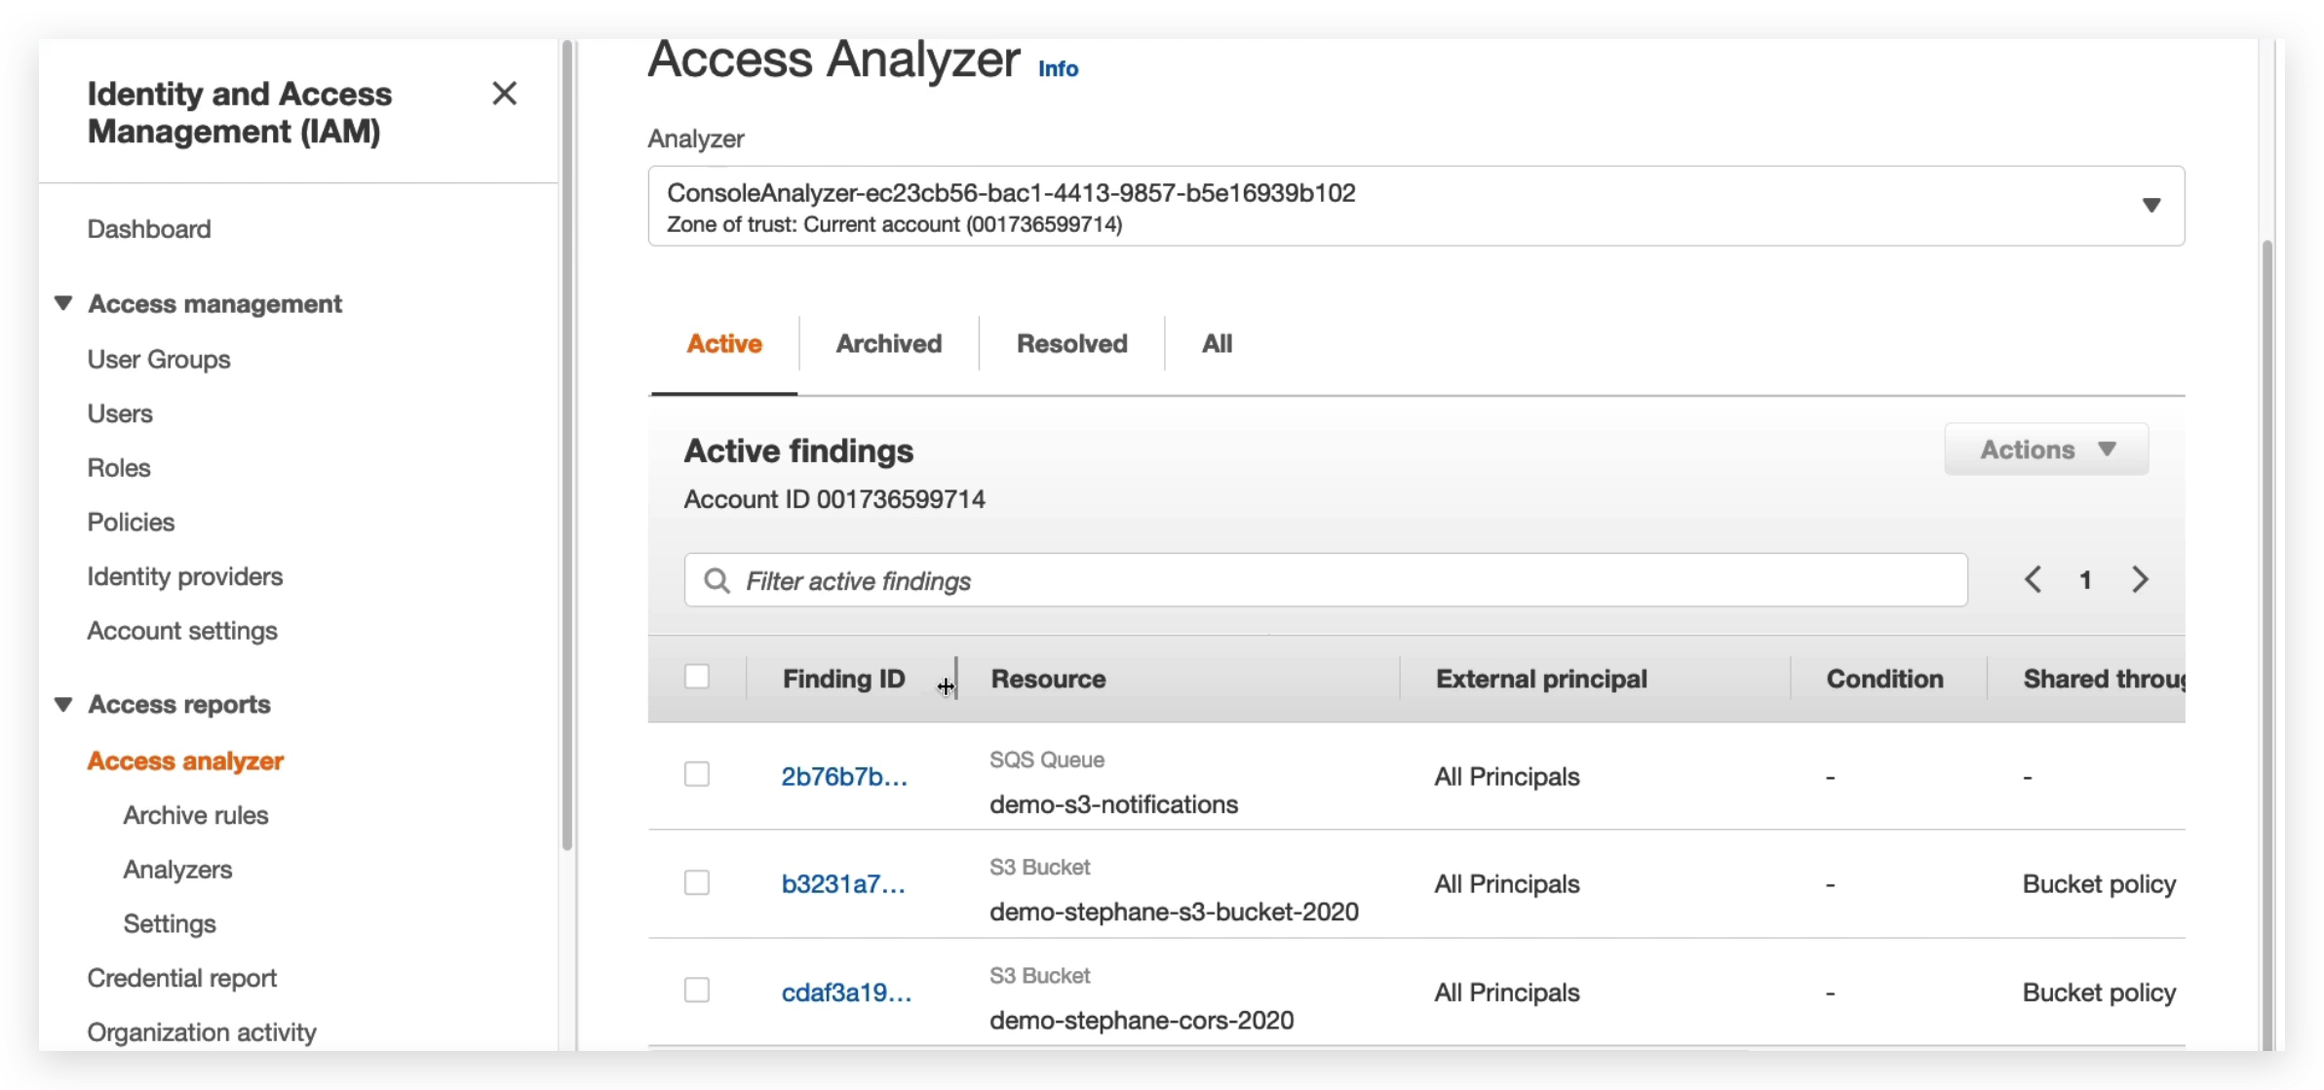
Task: Click the Finding ID column resize handle
Action: 956,679
